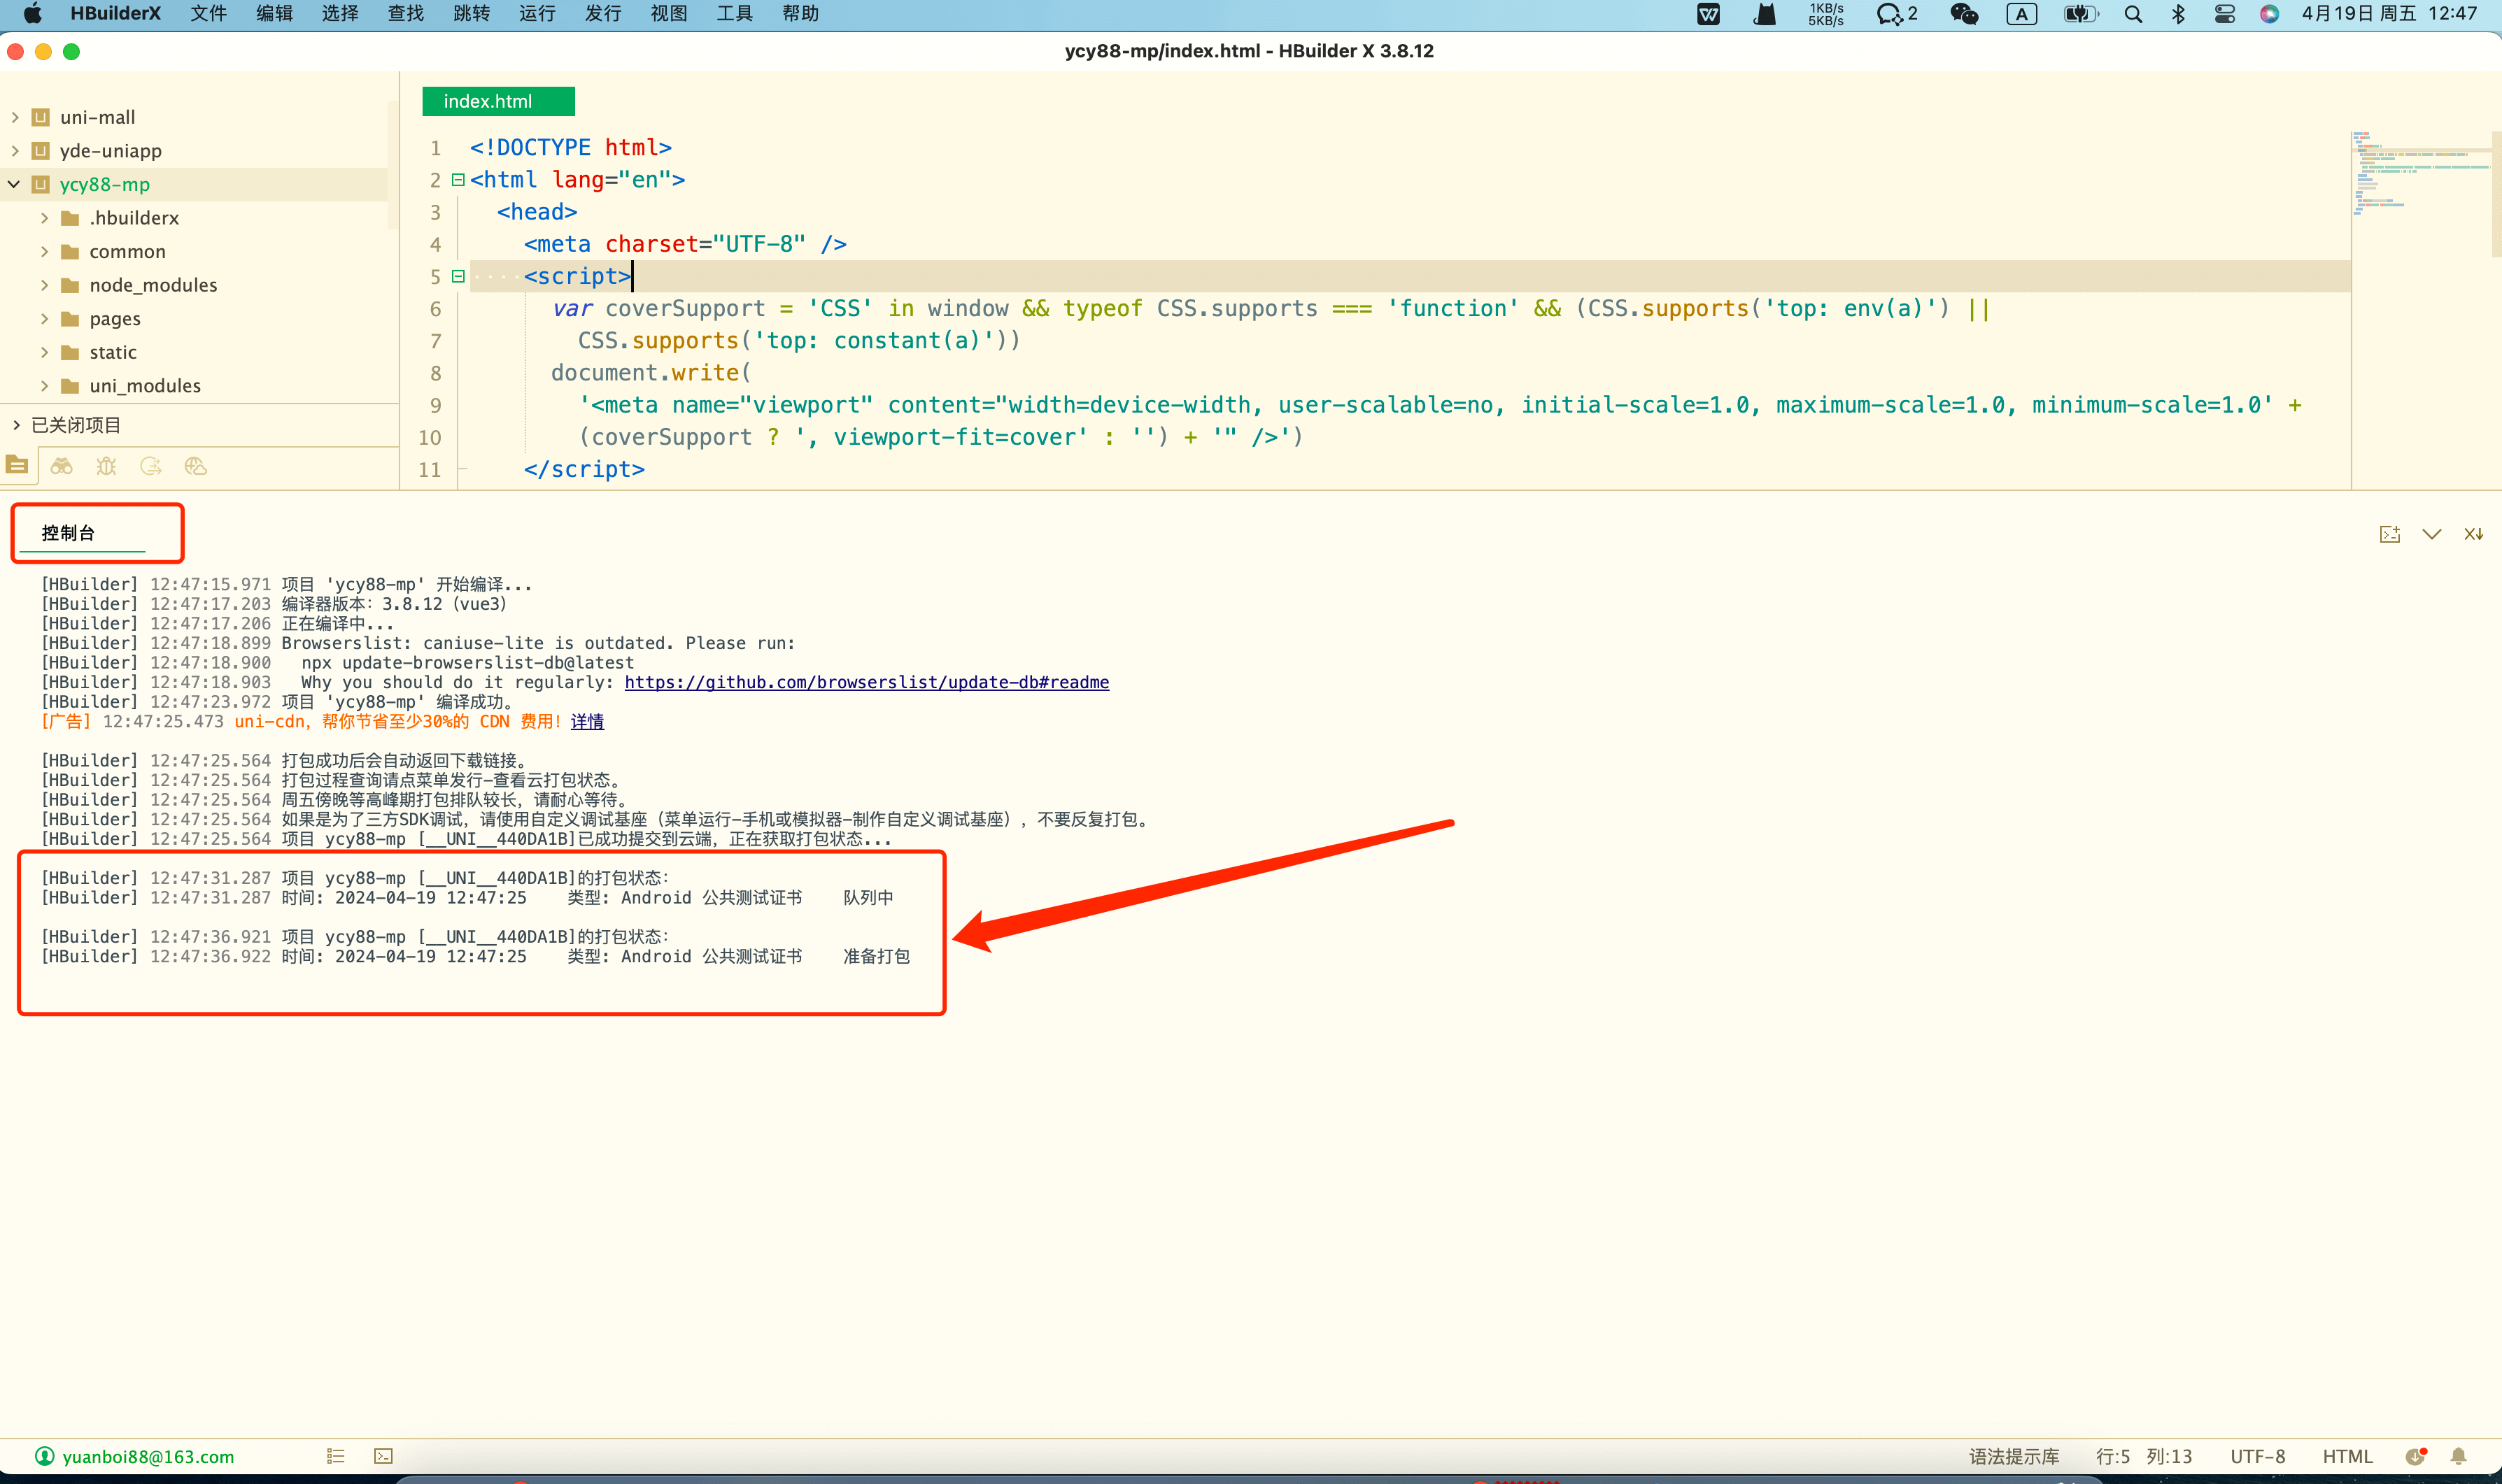Click the document outline list icon

(336, 1456)
